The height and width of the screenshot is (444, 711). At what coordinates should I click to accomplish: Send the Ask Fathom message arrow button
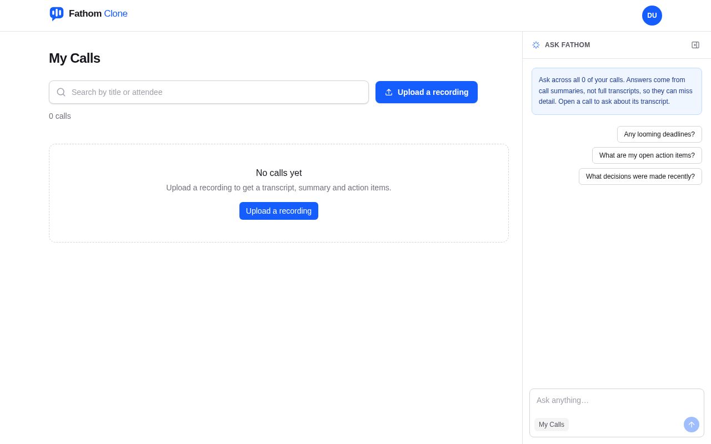(692, 425)
